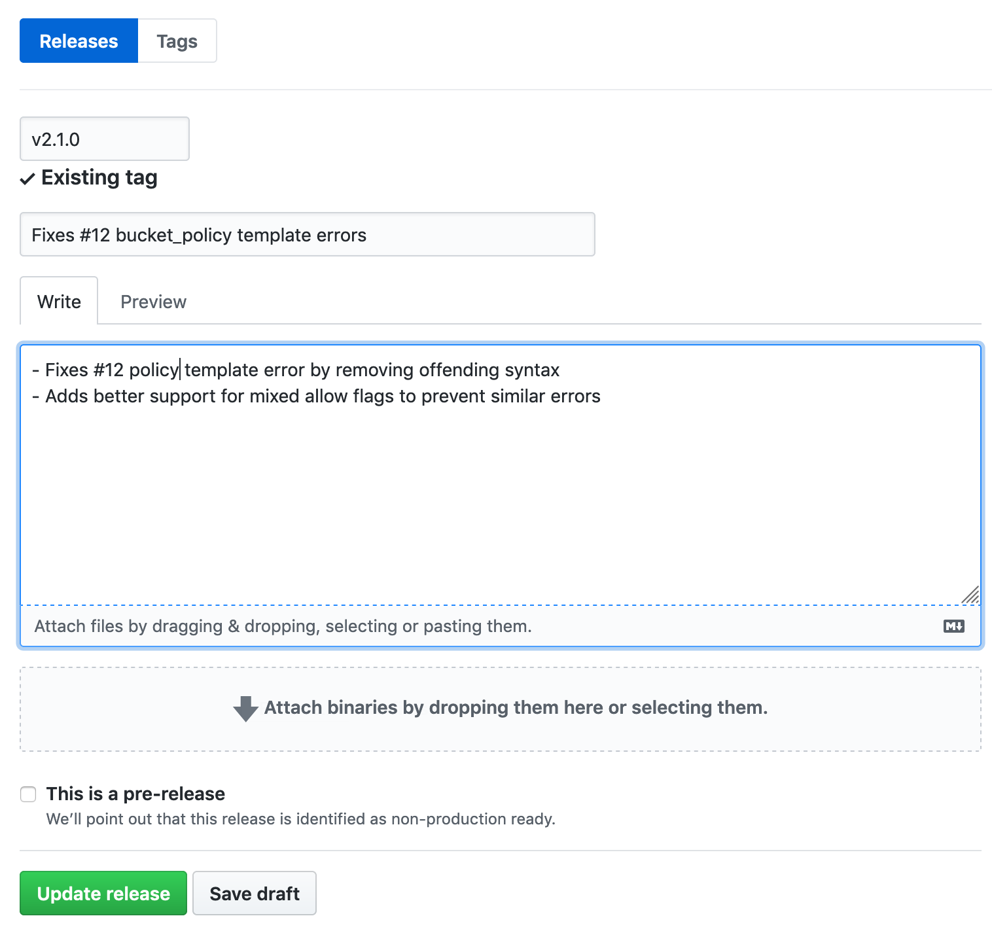Save the release as a draft

point(254,893)
